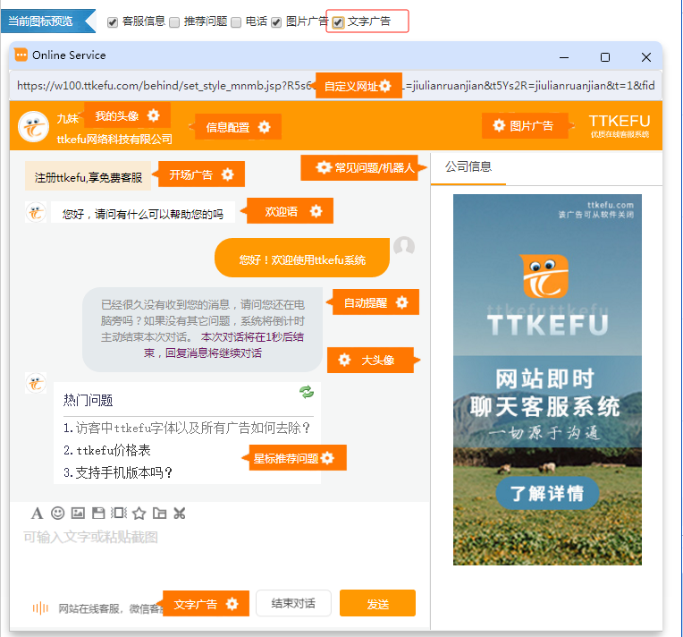
Task: Click the 发送 send button
Action: point(377,603)
